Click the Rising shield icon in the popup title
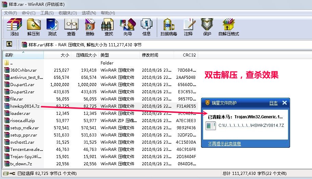 tap(208, 103)
